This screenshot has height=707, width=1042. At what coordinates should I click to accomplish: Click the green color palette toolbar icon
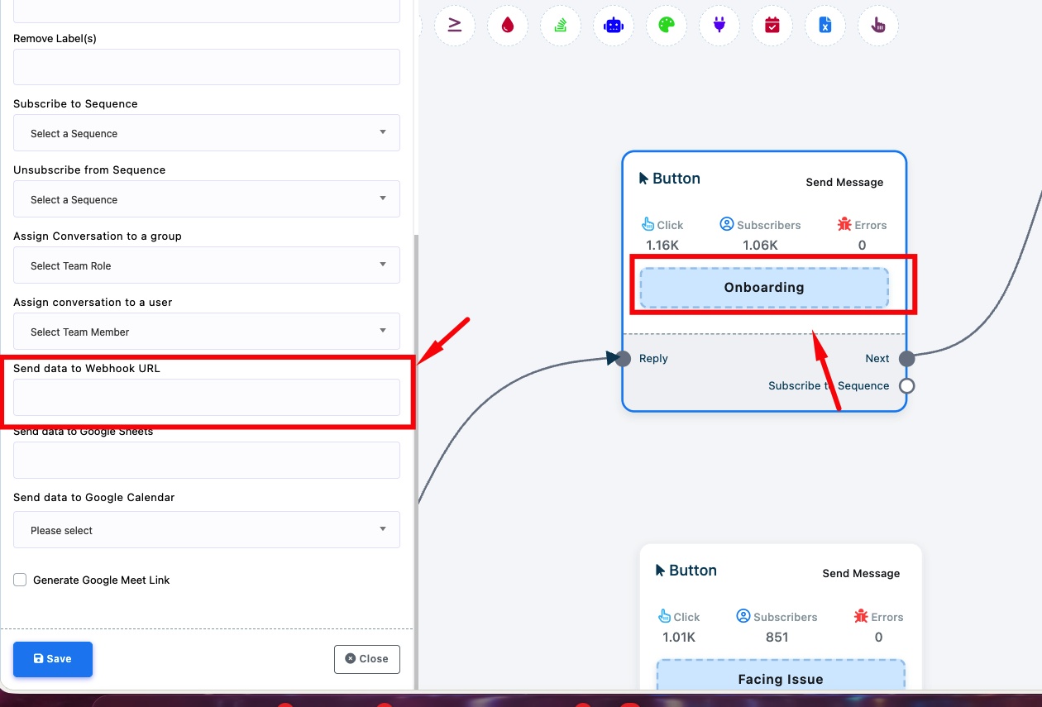(667, 25)
